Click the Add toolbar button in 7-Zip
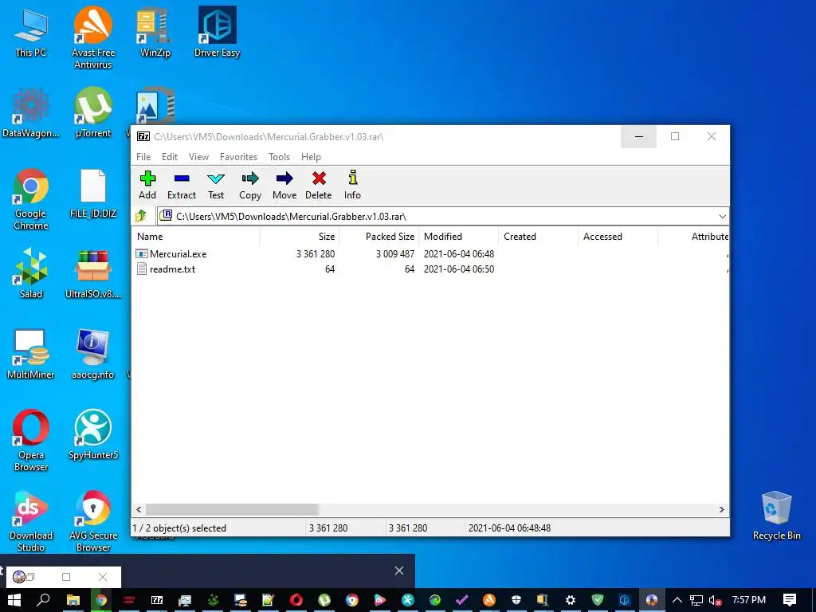This screenshot has width=816, height=612. click(x=147, y=185)
